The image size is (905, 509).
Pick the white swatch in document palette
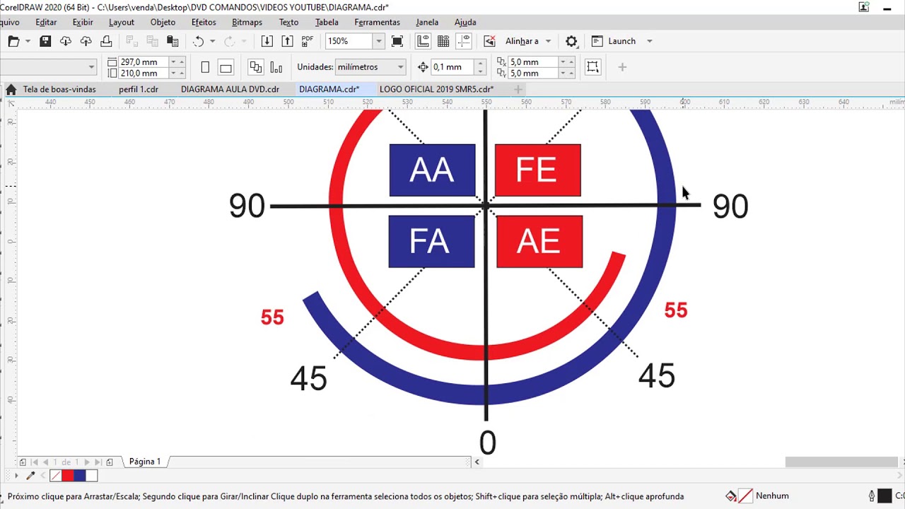click(91, 476)
